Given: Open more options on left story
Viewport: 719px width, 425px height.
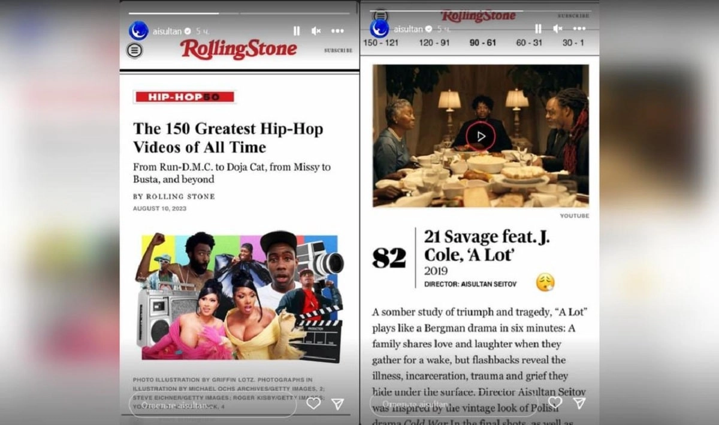Looking at the screenshot, I should point(338,31).
